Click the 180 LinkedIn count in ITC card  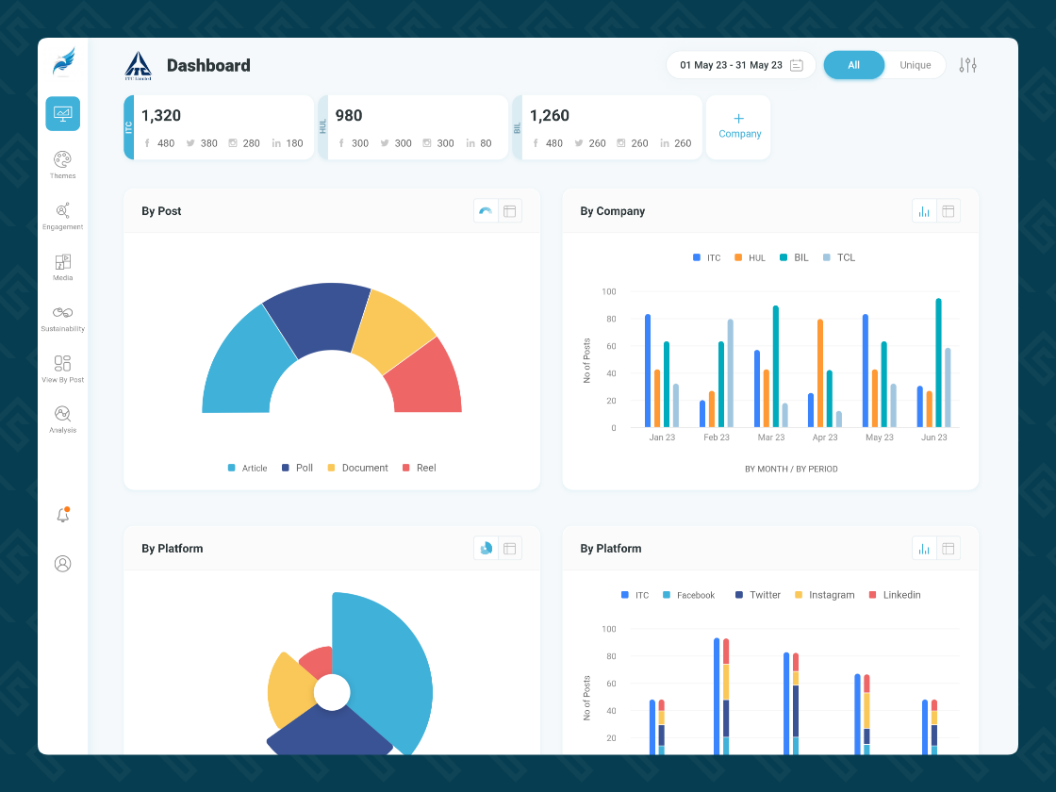[294, 143]
